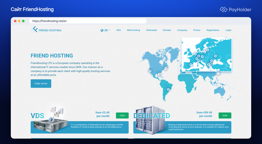The height and width of the screenshot is (144, 262).
Task: Go to the Registration page
Action: click(213, 30)
